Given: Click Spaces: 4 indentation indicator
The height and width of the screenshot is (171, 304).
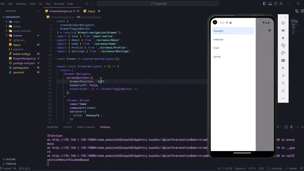Looking at the screenshot, I should pos(240,169).
